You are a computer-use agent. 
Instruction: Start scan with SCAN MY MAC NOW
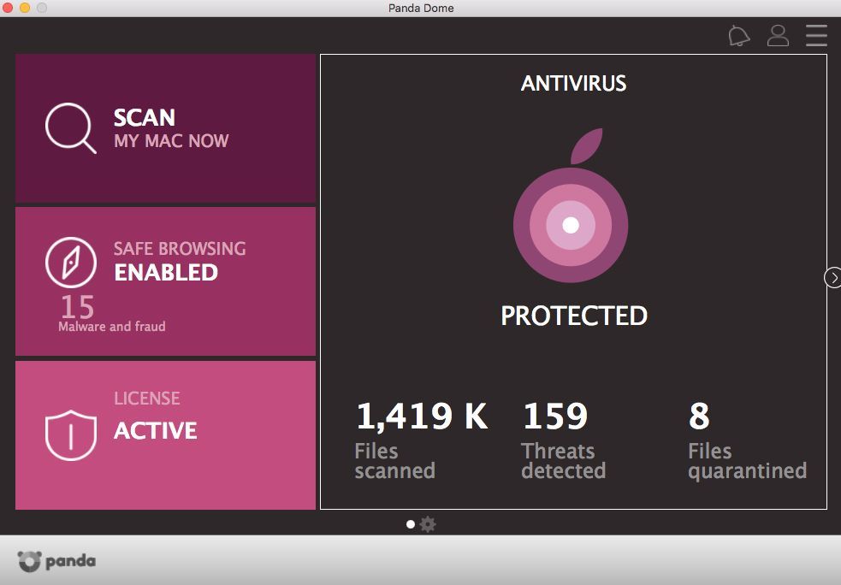pyautogui.click(x=165, y=128)
